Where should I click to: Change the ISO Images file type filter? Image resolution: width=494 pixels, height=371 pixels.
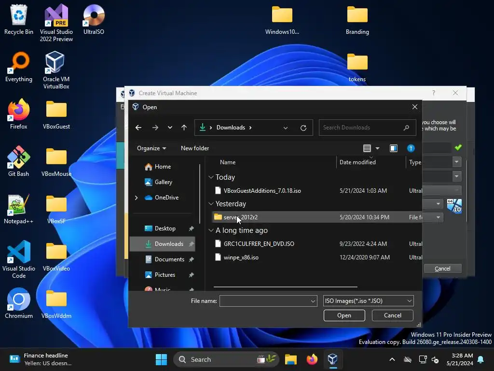[368, 301]
